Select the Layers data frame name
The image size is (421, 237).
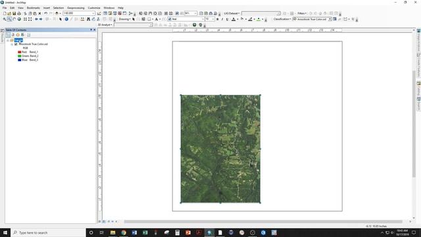tap(18, 40)
